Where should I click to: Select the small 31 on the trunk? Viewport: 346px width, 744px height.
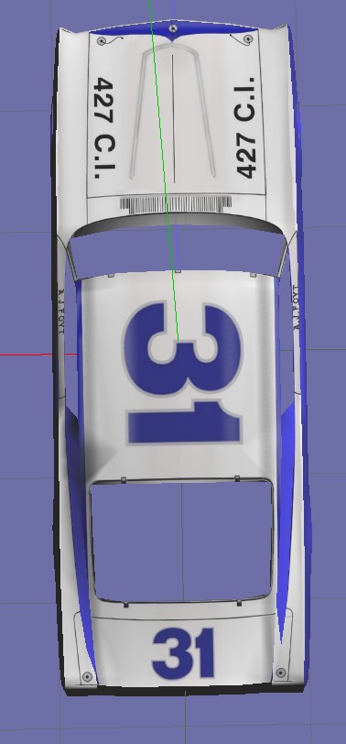(183, 653)
